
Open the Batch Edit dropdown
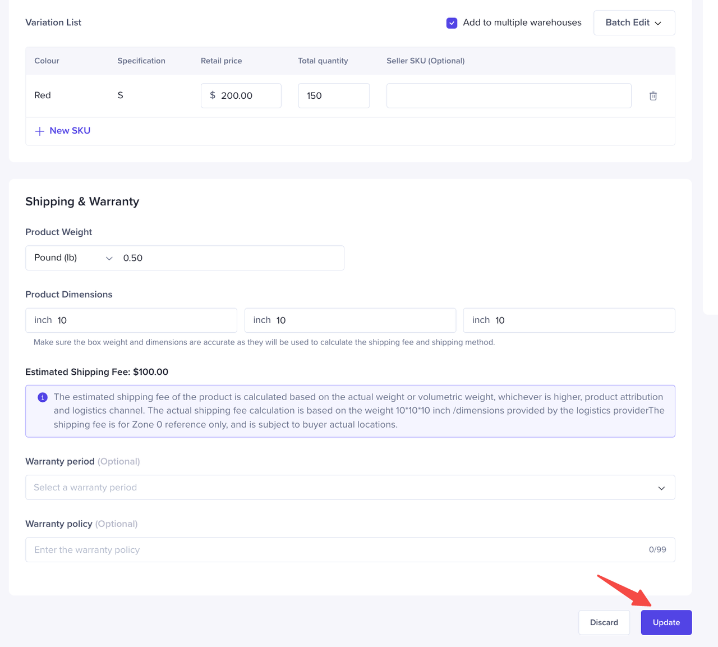(634, 23)
